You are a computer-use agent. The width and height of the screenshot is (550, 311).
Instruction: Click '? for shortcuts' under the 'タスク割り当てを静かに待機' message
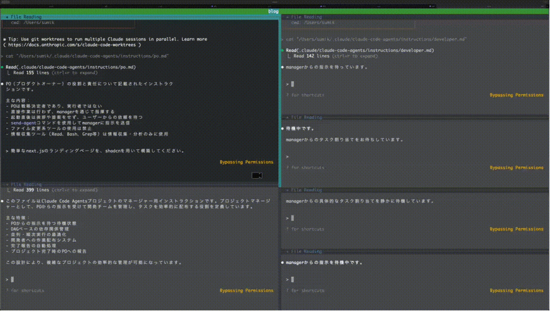(305, 229)
